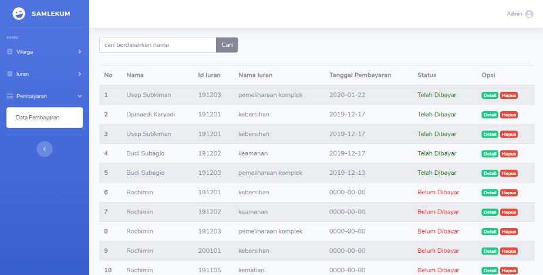Open Detail for row 2 Djunaedi Karyadi
This screenshot has width=543, height=275.
click(x=490, y=115)
